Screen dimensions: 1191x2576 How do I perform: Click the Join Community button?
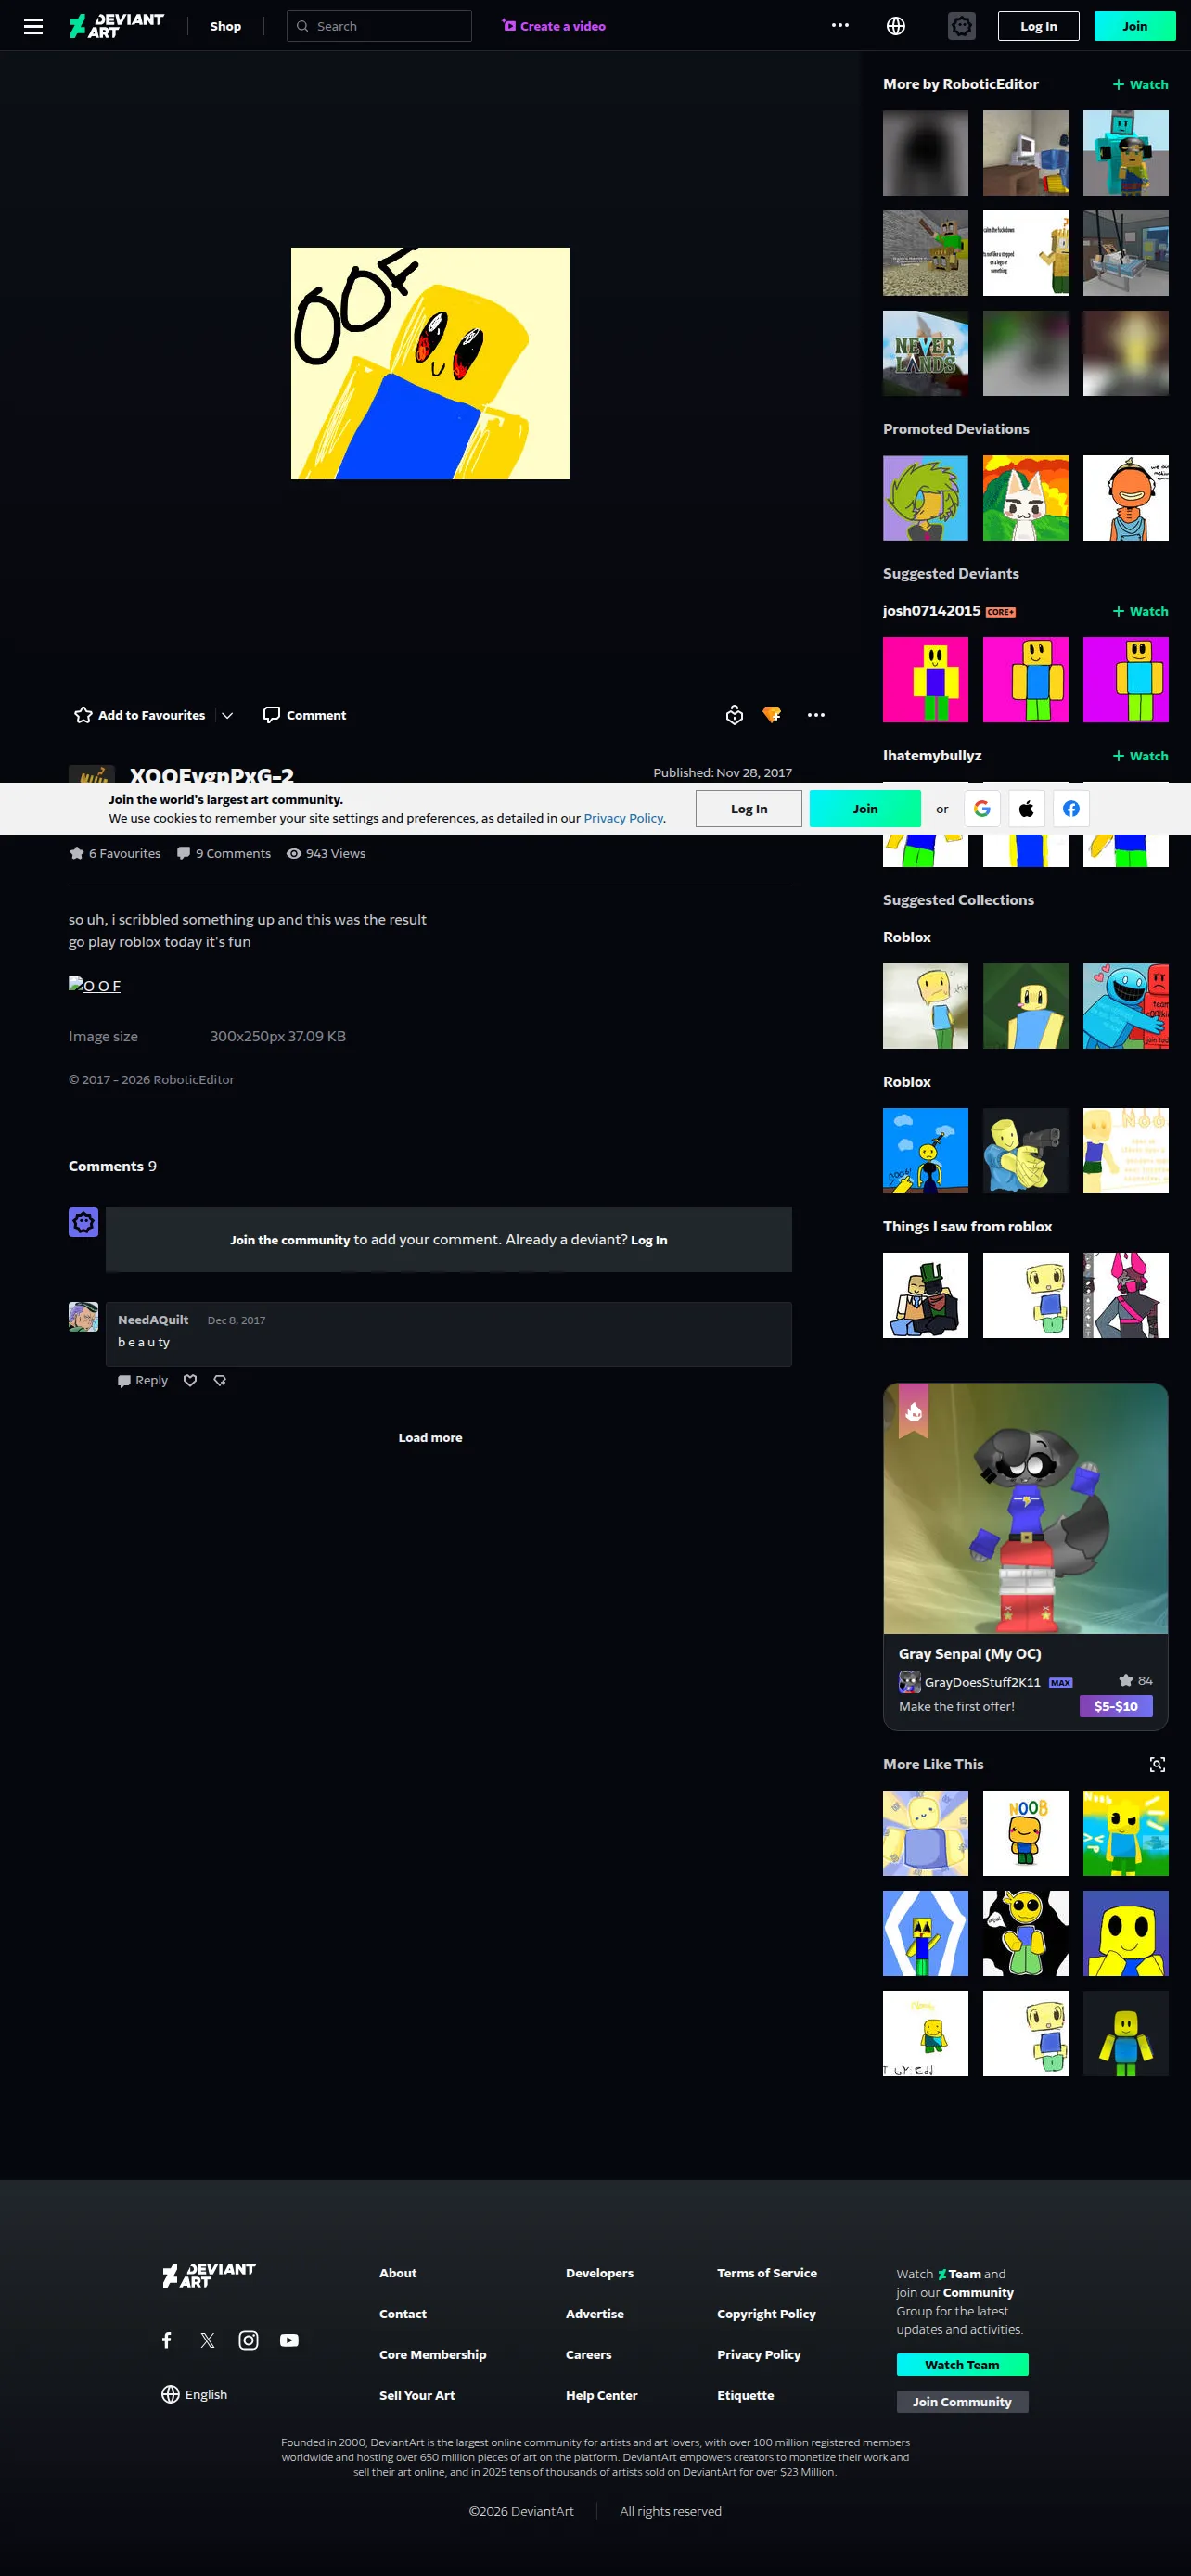coord(962,2402)
